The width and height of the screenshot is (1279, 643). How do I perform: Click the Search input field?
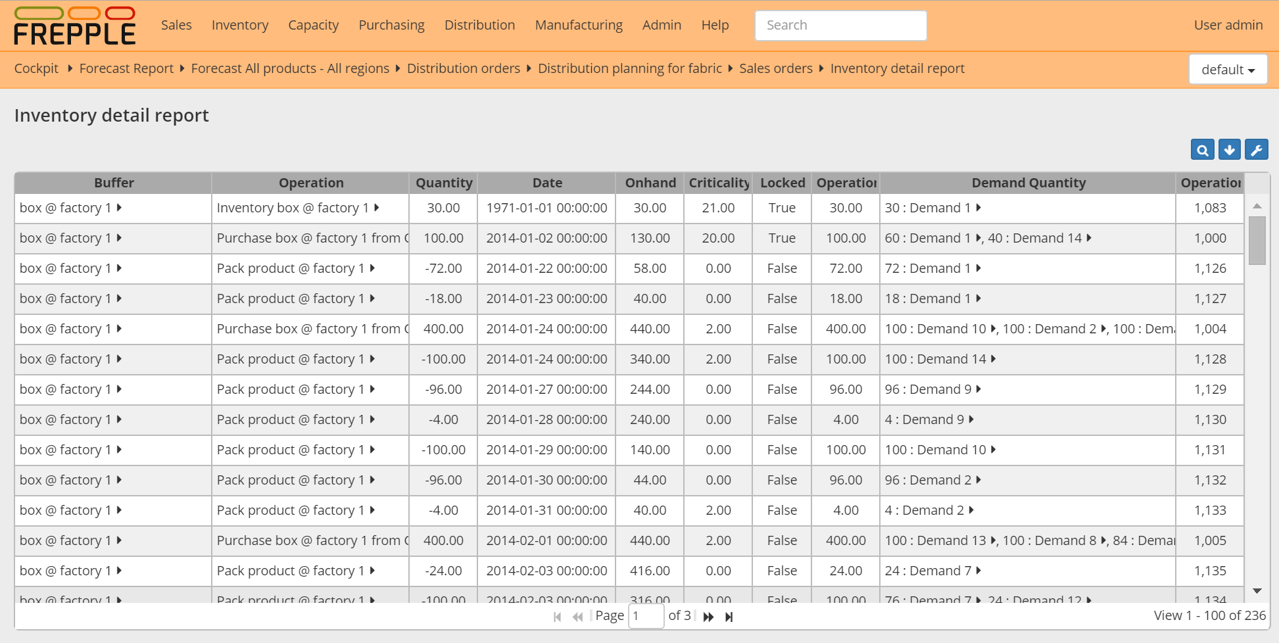[x=840, y=26]
